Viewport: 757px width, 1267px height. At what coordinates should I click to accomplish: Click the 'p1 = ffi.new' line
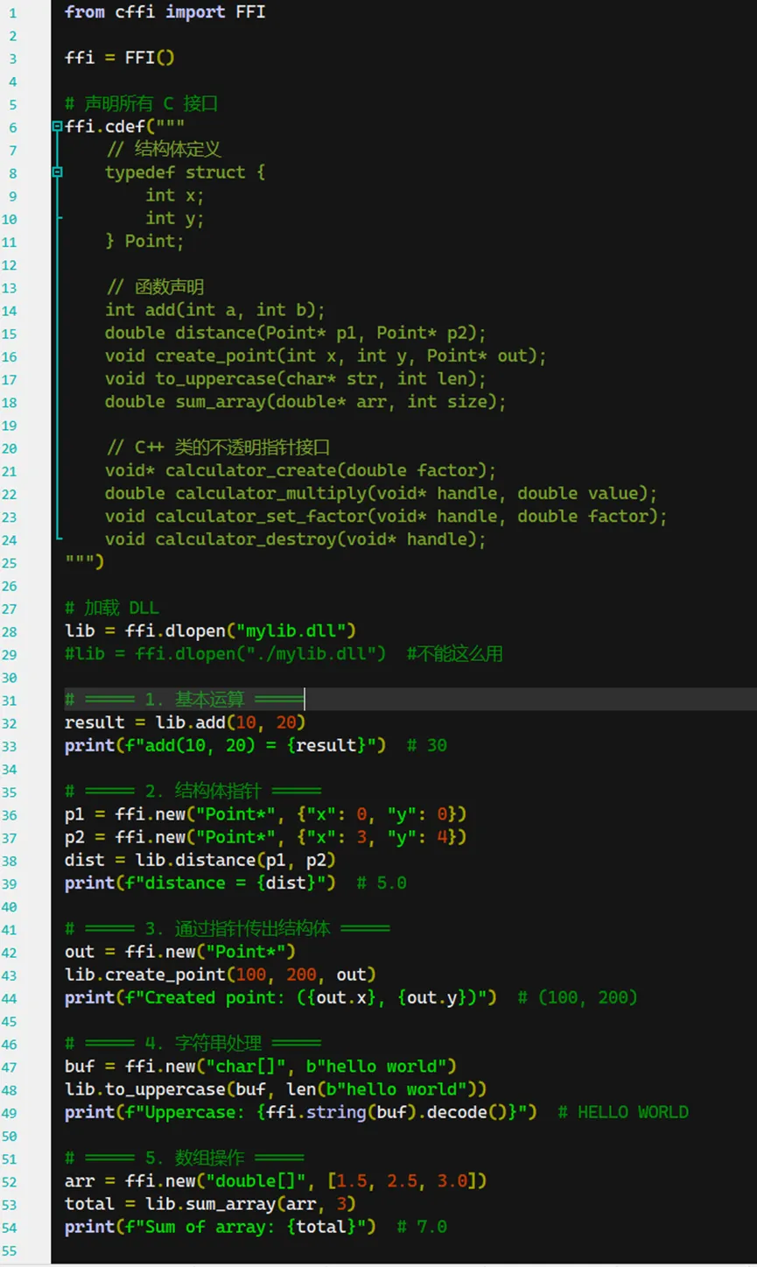pyautogui.click(x=266, y=813)
